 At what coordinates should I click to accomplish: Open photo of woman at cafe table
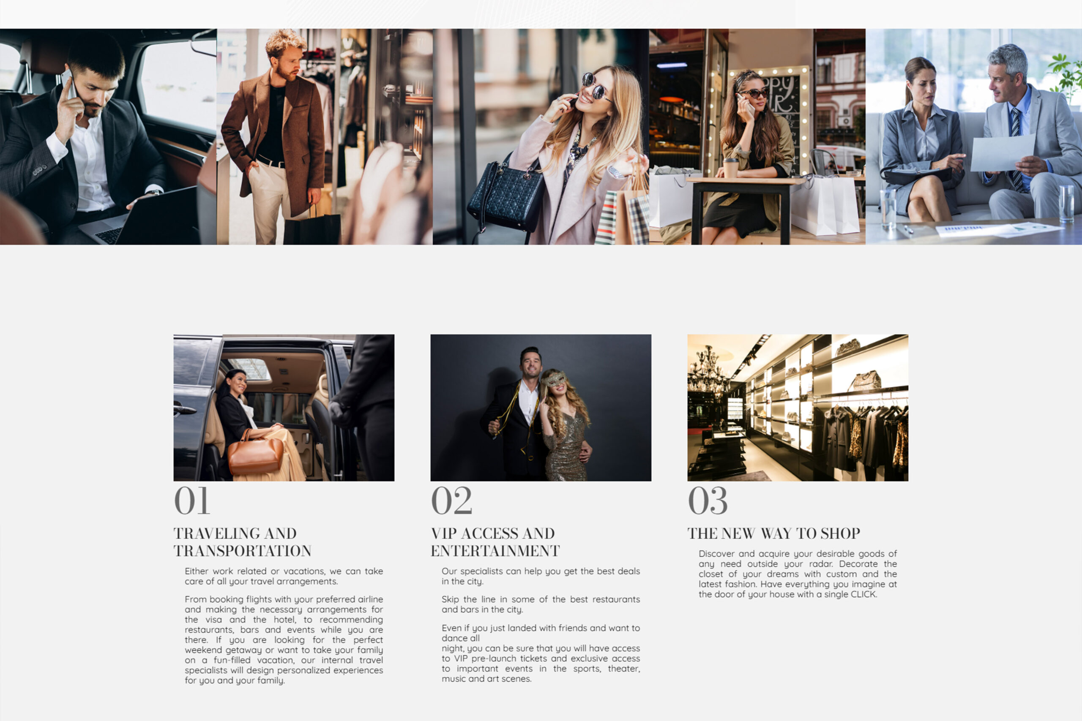(757, 136)
